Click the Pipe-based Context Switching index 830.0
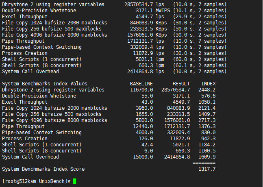This screenshot has height=187, width=263. pyautogui.click(x=208, y=133)
